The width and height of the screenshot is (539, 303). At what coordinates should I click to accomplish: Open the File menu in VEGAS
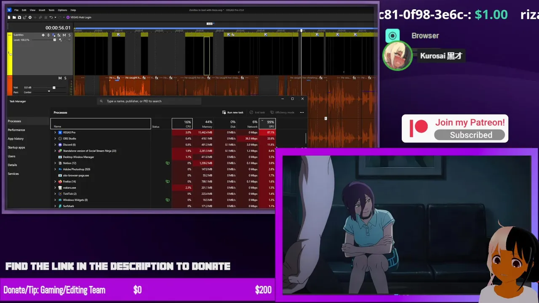pyautogui.click(x=16, y=10)
